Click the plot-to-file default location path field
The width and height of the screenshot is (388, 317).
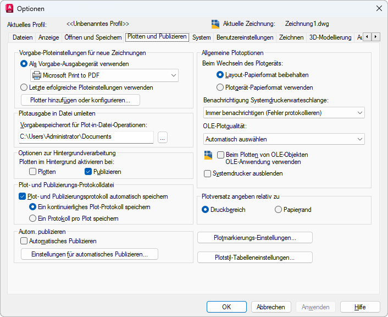click(x=86, y=137)
